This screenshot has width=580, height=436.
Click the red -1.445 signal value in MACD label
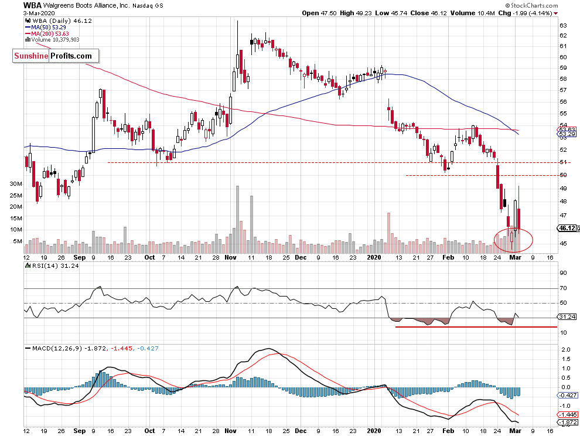(122, 348)
